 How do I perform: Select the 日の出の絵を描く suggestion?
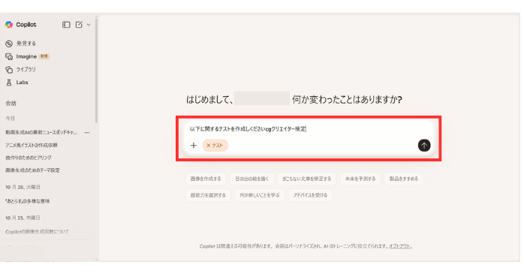coord(251,179)
